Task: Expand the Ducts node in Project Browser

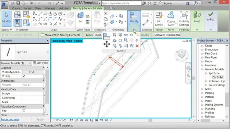Action: pos(202,46)
